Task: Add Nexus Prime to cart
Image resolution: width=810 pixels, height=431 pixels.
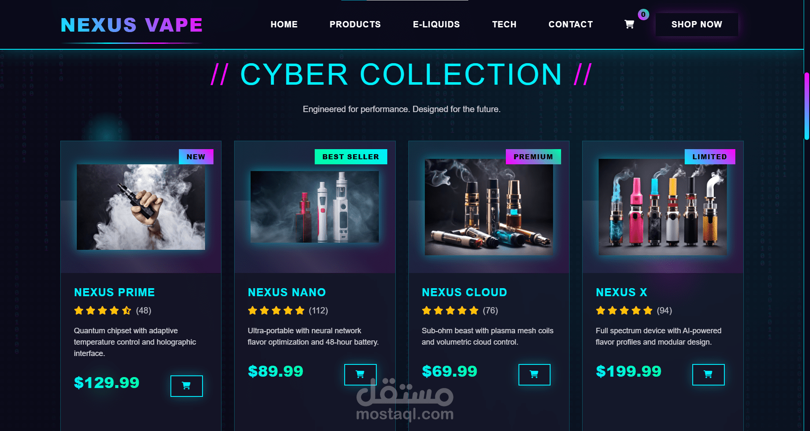Action: [x=186, y=386]
